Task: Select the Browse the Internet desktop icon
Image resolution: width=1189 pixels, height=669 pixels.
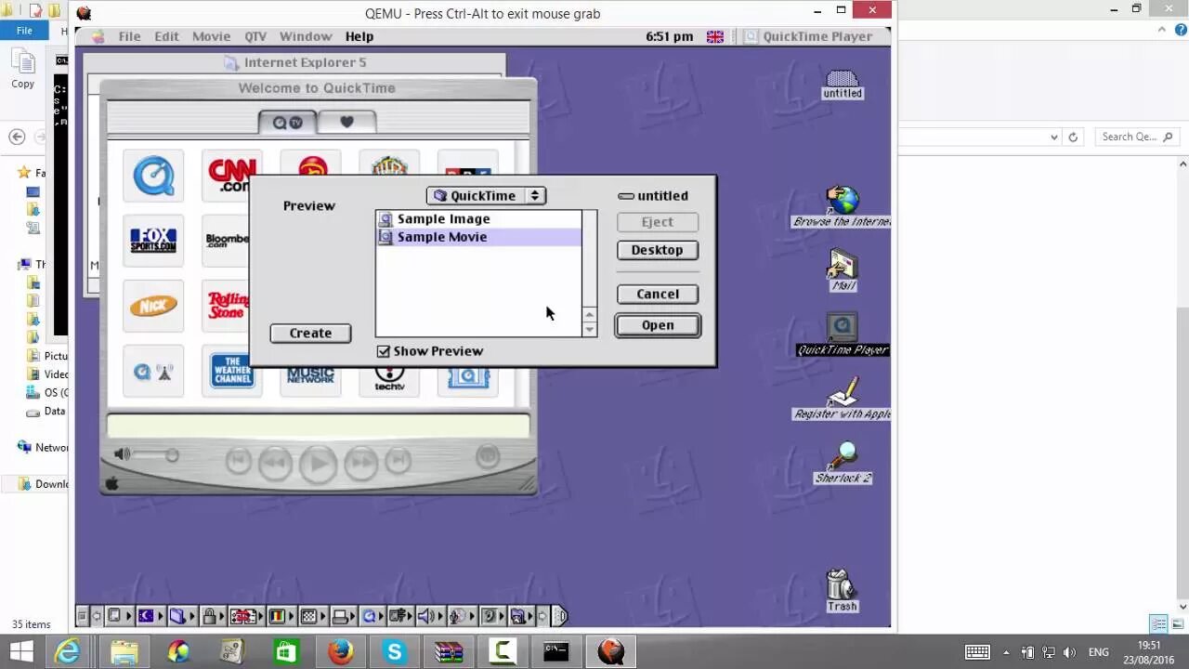Action: click(843, 206)
